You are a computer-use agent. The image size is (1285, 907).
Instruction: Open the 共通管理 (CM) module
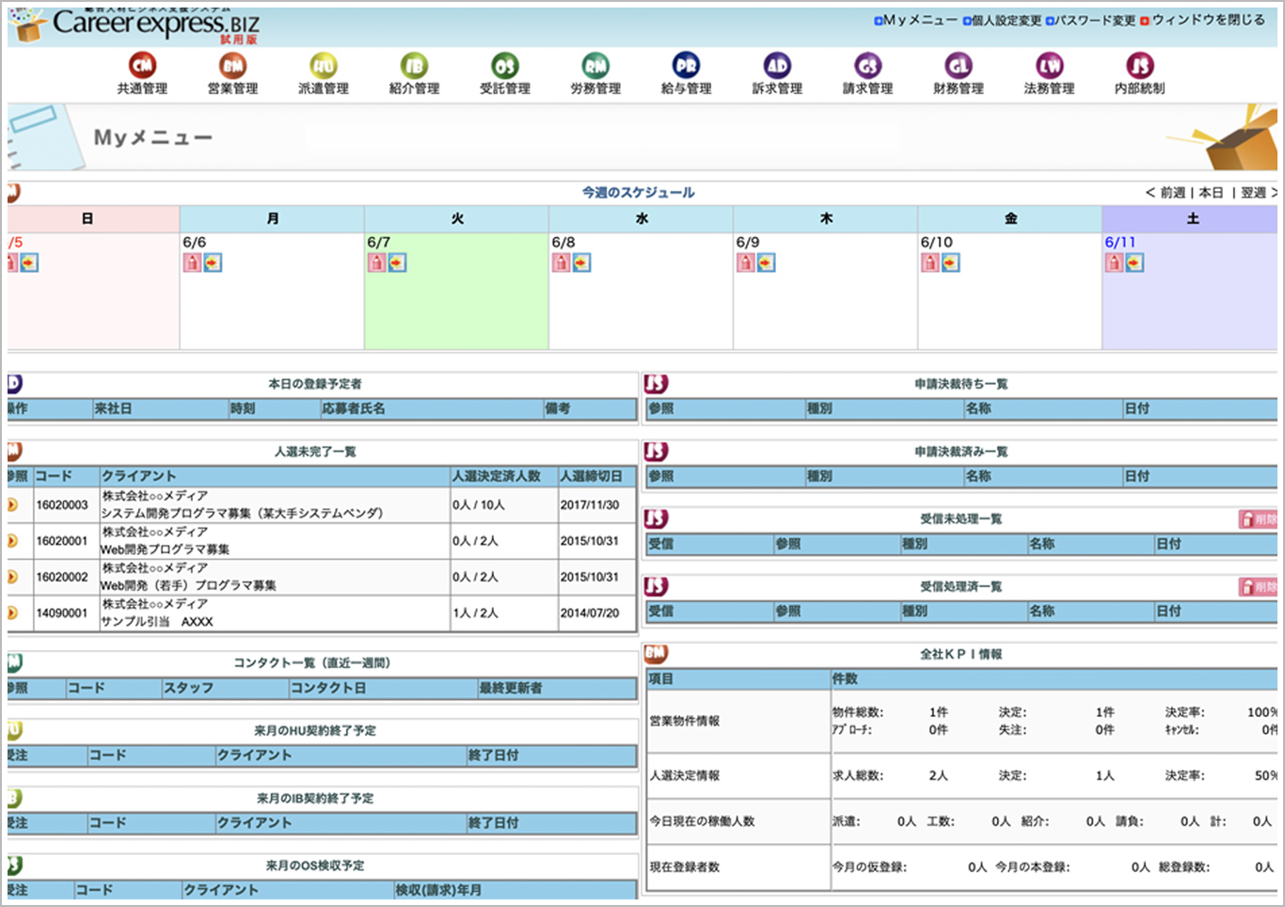(x=142, y=66)
